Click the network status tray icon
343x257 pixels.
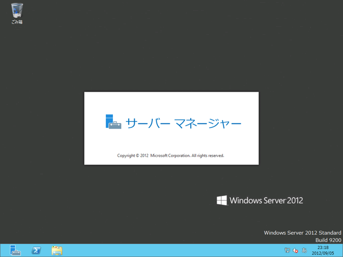coord(287,250)
